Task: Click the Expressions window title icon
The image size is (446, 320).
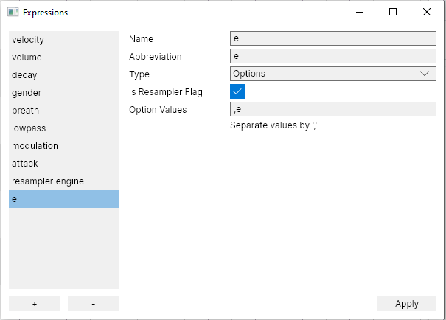Action: pos(13,13)
